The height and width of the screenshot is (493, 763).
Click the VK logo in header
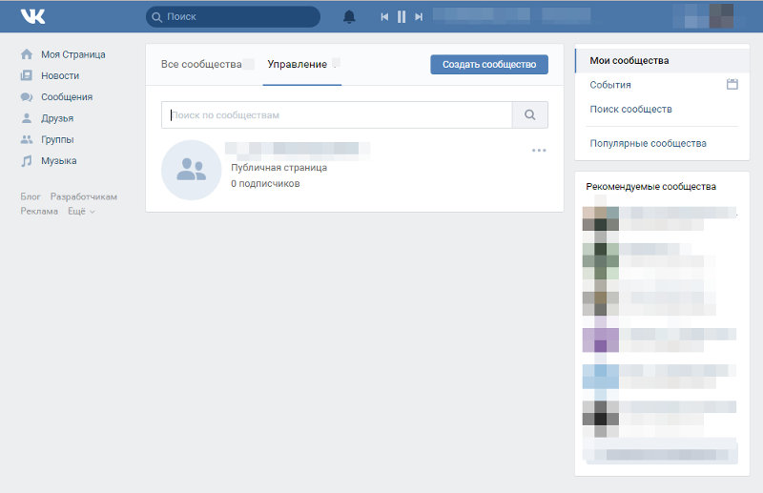click(32, 16)
